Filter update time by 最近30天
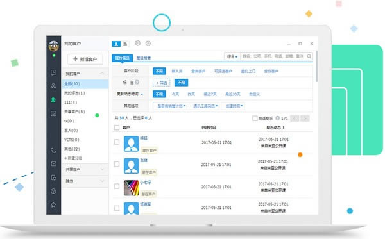 pyautogui.click(x=233, y=94)
